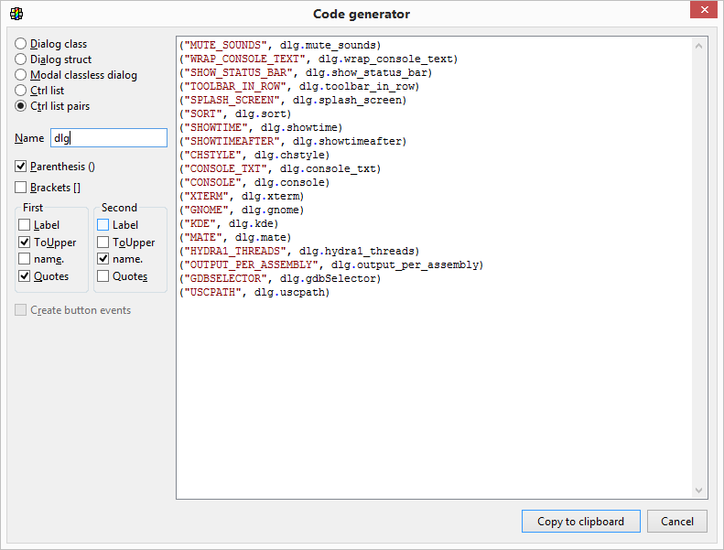
Task: Enable Quotes in the Second group
Action: click(x=103, y=276)
